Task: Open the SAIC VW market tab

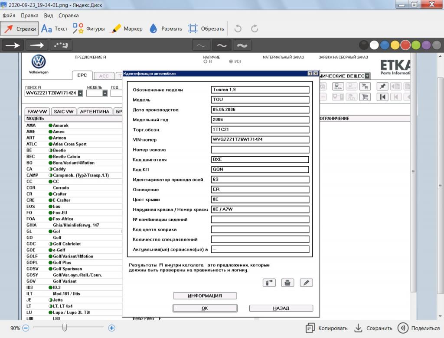Action: (63, 111)
